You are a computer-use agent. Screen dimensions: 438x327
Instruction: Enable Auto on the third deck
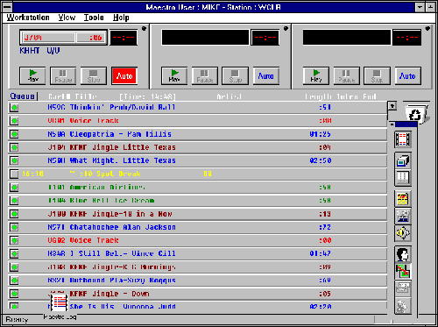click(407, 75)
